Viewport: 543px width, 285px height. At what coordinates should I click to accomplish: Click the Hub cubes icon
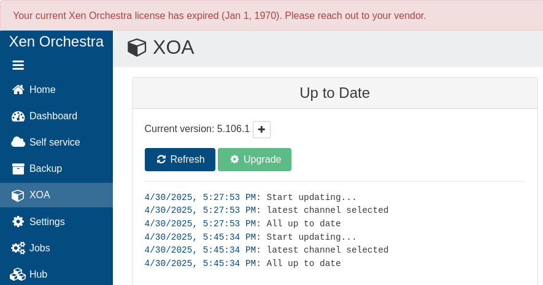click(x=18, y=275)
